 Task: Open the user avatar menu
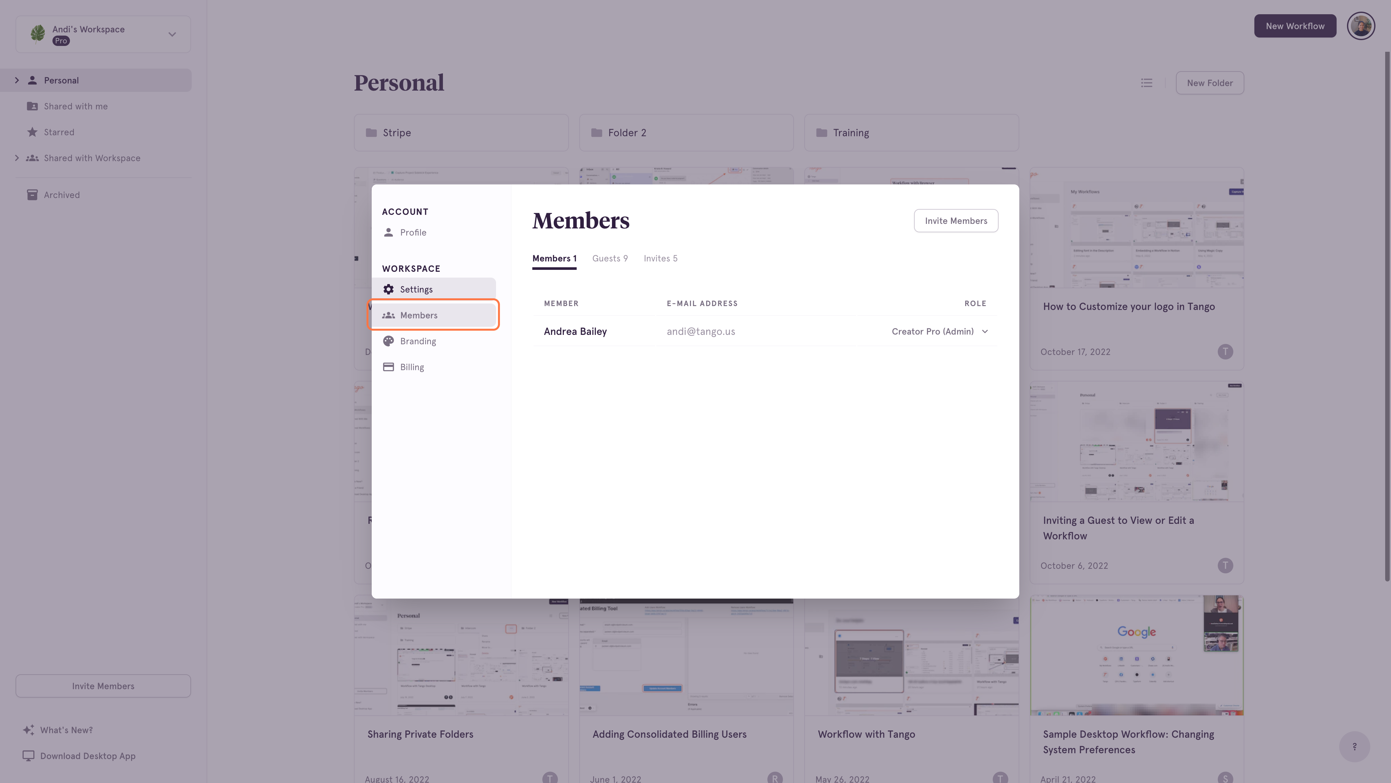click(1361, 26)
